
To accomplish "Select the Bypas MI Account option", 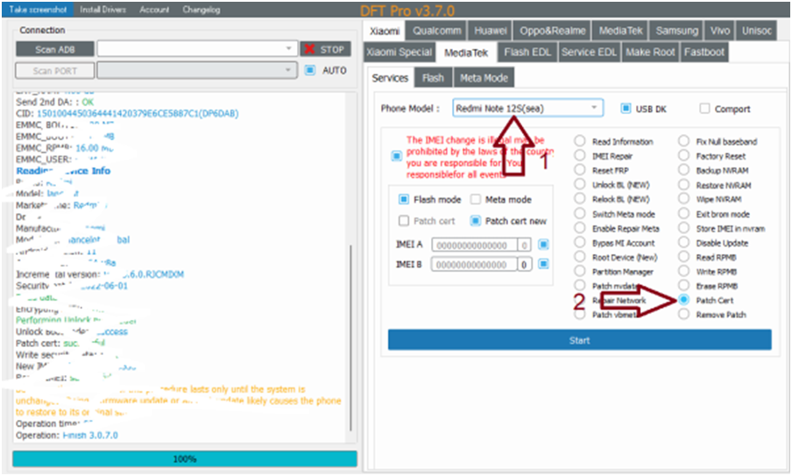I will 580,242.
